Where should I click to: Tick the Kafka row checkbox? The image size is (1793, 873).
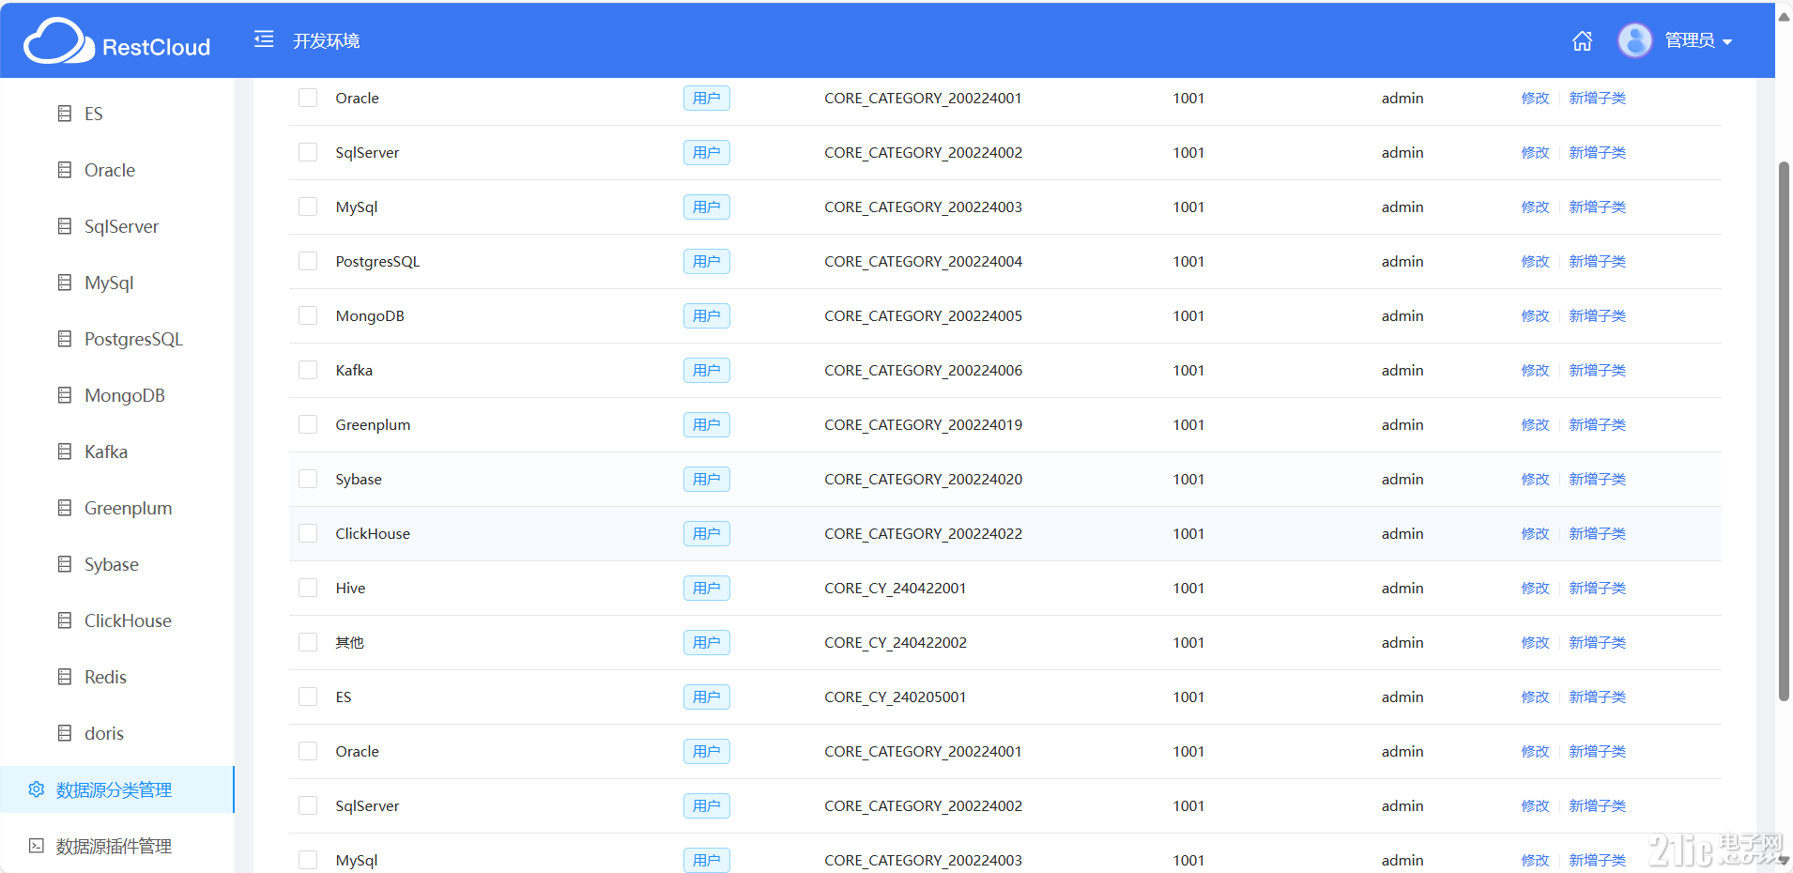(x=308, y=370)
